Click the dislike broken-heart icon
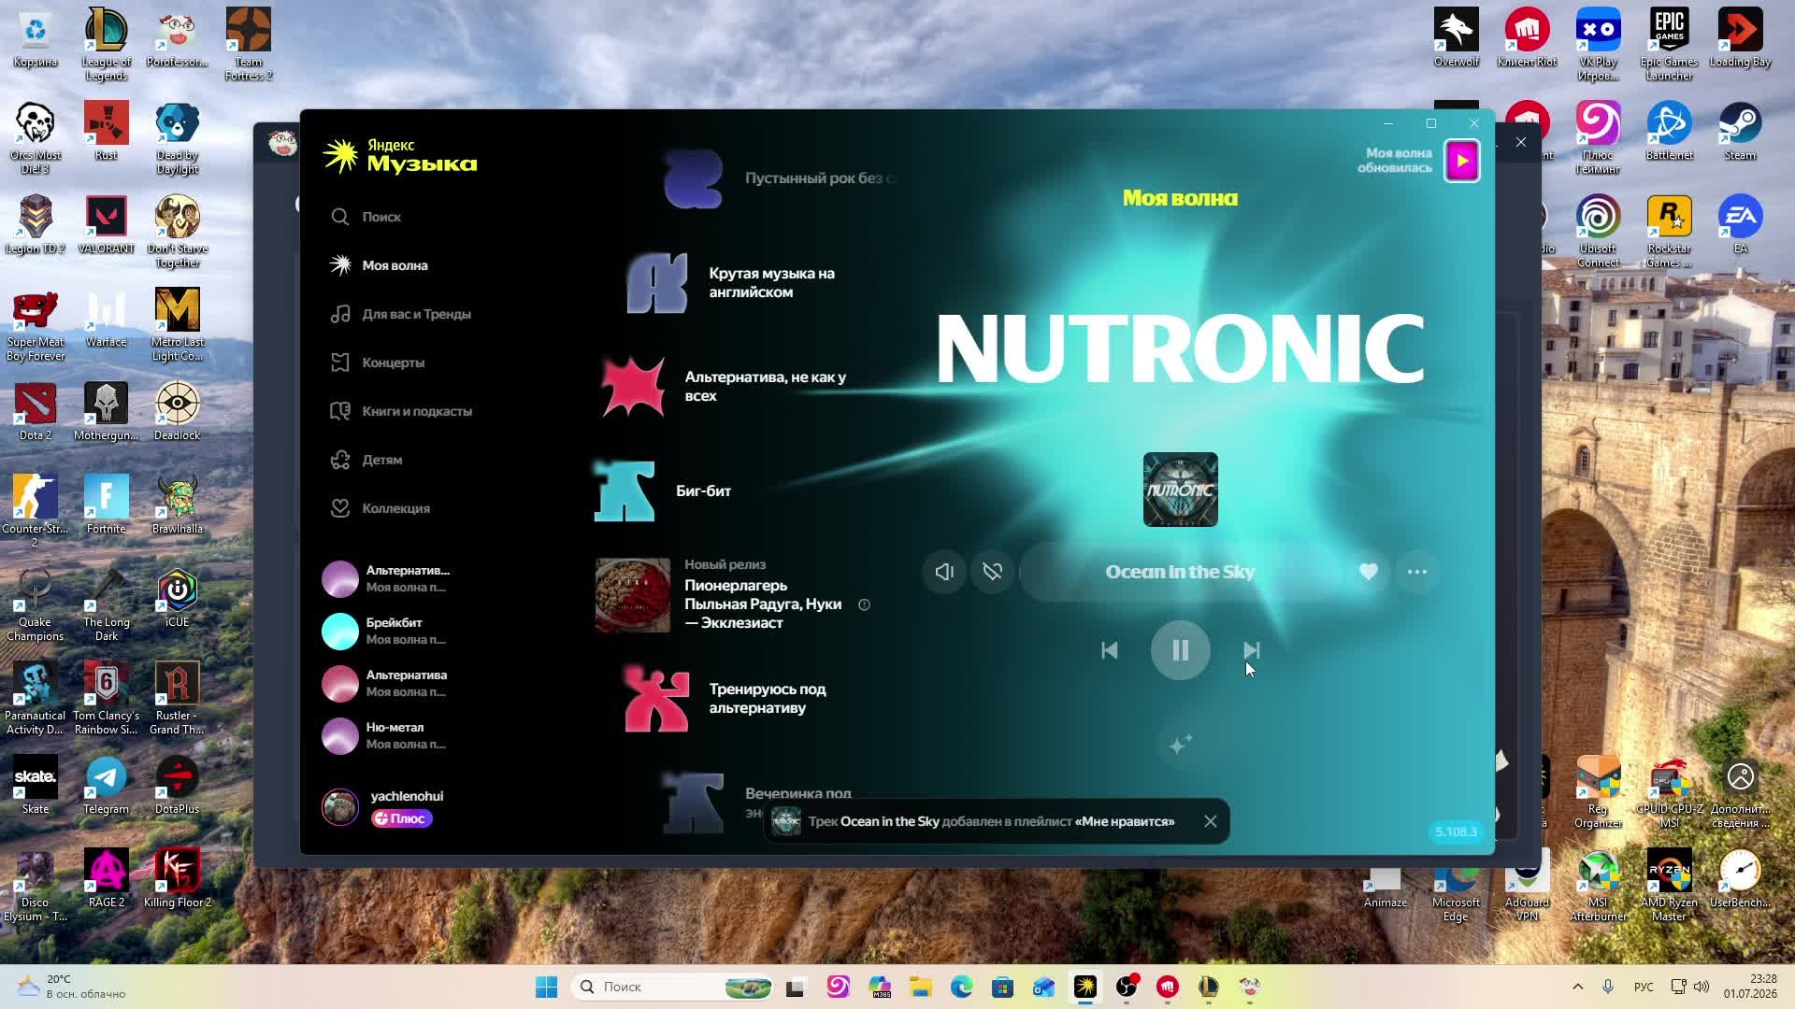 (x=993, y=572)
